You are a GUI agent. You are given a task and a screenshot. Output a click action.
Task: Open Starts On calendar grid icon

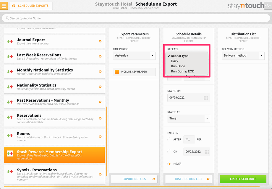(x=206, y=98)
